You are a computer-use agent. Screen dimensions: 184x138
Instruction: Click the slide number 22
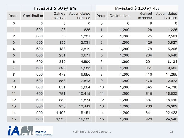click(171, 132)
